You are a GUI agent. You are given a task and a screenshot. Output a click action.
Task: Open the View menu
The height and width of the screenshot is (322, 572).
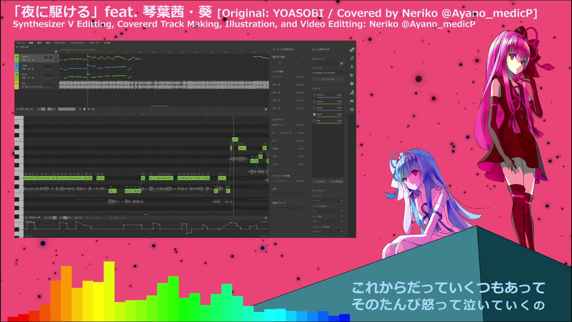click(39, 43)
